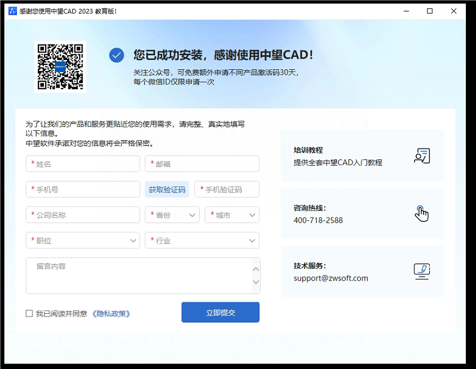Open the training tutorial icon
The width and height of the screenshot is (476, 369).
coord(422,155)
